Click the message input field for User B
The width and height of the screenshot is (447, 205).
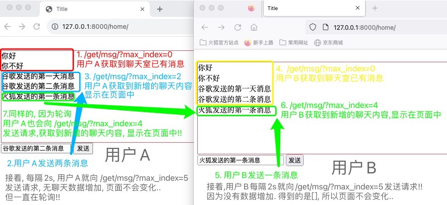point(240,160)
